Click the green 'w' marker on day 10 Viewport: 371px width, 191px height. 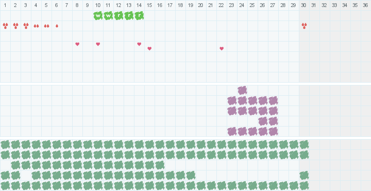tap(98, 15)
